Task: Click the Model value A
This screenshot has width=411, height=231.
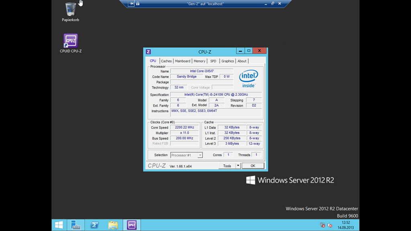Action: click(x=216, y=100)
